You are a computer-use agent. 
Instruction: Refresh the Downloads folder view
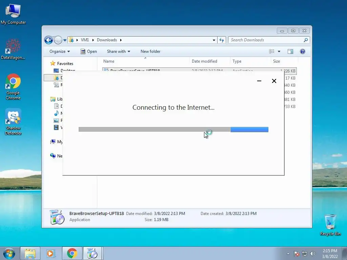(x=222, y=40)
